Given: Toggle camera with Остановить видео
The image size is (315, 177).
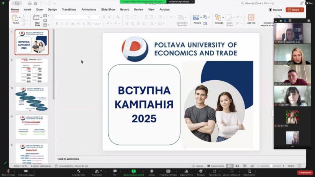Looking at the screenshot, I should [27, 172].
